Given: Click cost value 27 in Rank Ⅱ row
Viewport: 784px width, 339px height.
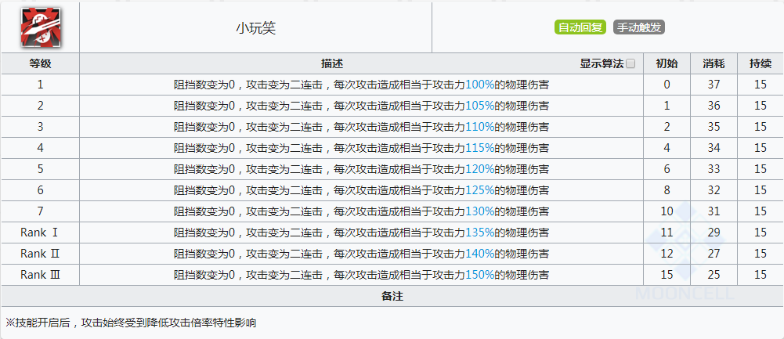Looking at the screenshot, I should pyautogui.click(x=714, y=254).
